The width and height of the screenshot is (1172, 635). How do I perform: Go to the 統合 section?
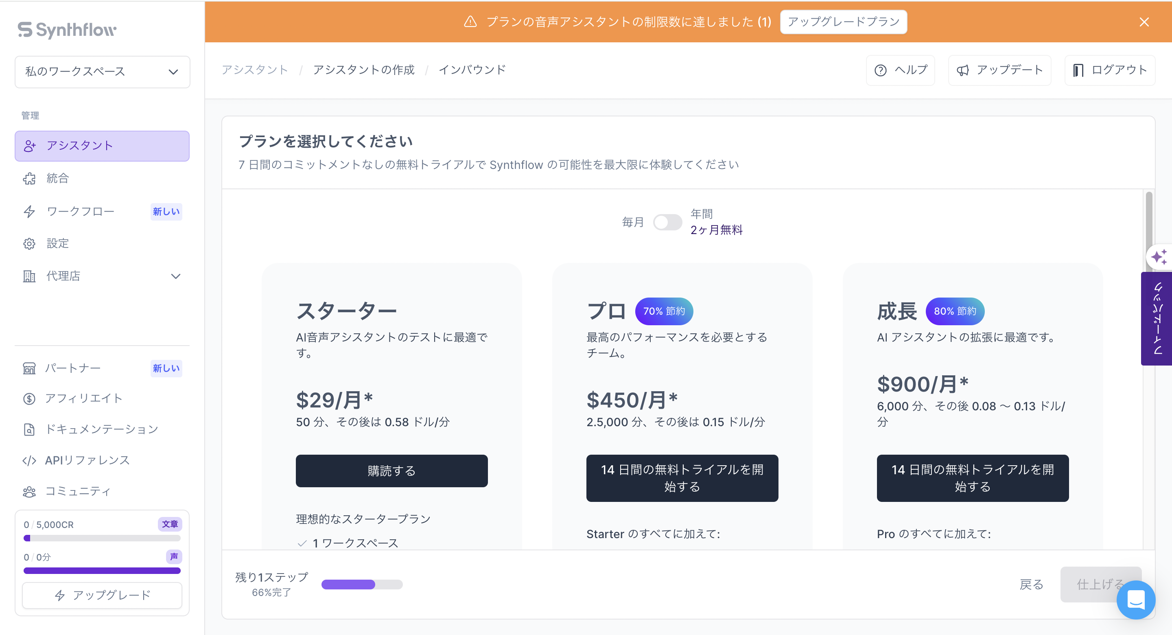[103, 178]
